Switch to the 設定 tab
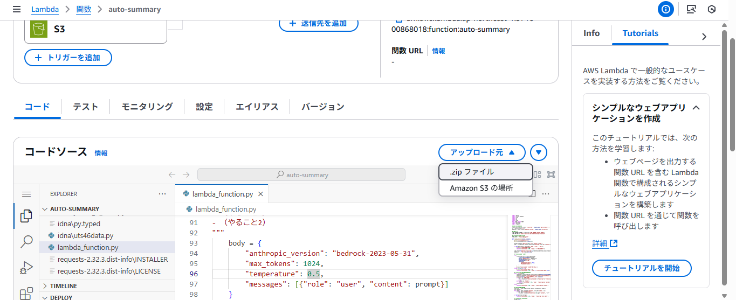 [x=204, y=107]
